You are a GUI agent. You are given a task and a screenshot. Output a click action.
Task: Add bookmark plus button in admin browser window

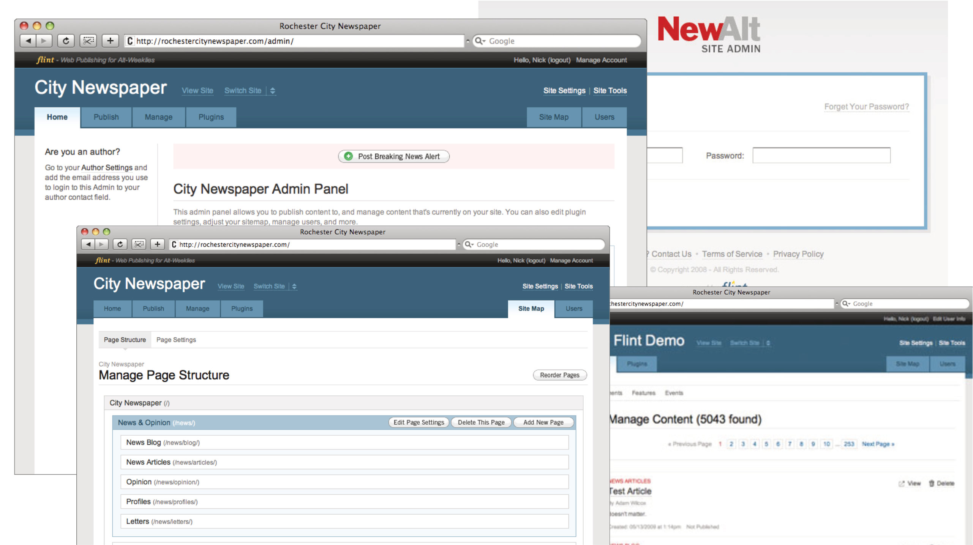(x=110, y=41)
